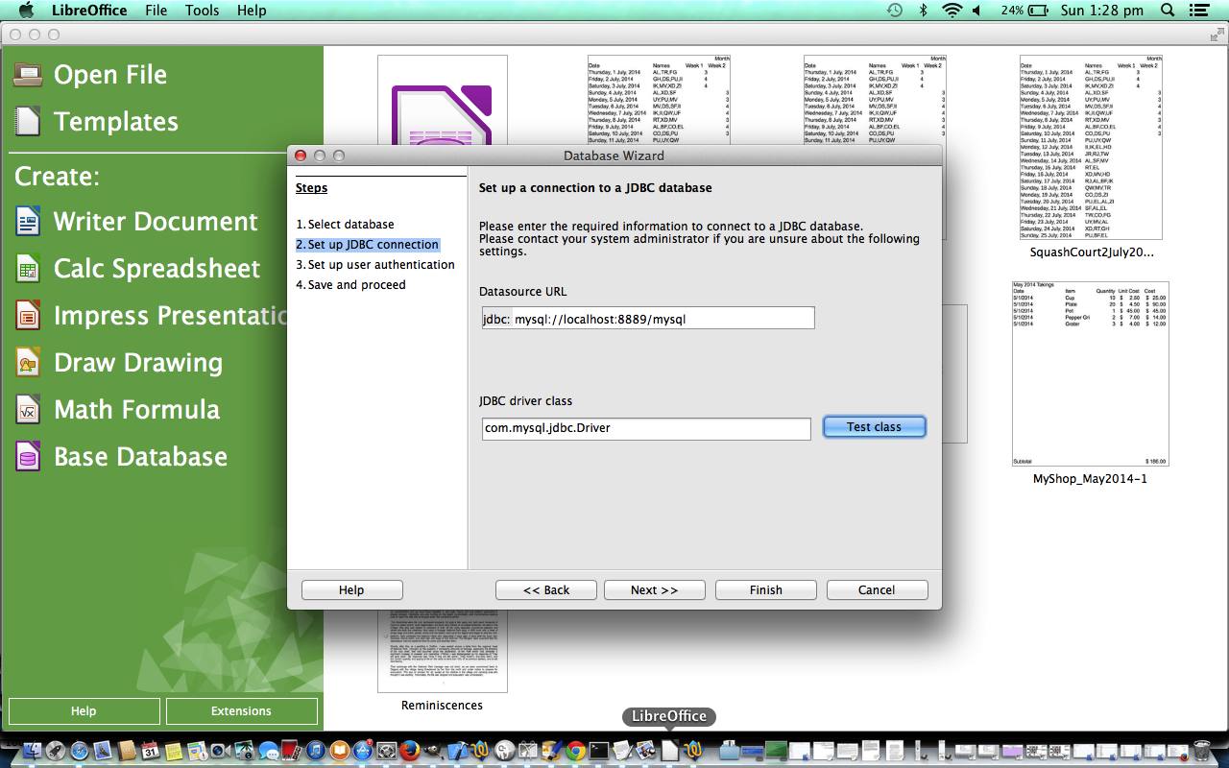Click the Bluetooth menu bar icon
This screenshot has height=768, width=1229.
pyautogui.click(x=923, y=11)
